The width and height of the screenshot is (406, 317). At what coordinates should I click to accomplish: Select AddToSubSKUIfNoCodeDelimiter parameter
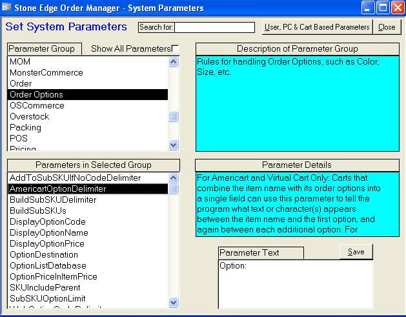pos(88,178)
